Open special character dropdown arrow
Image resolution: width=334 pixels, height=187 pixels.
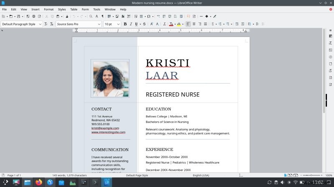point(153,16)
